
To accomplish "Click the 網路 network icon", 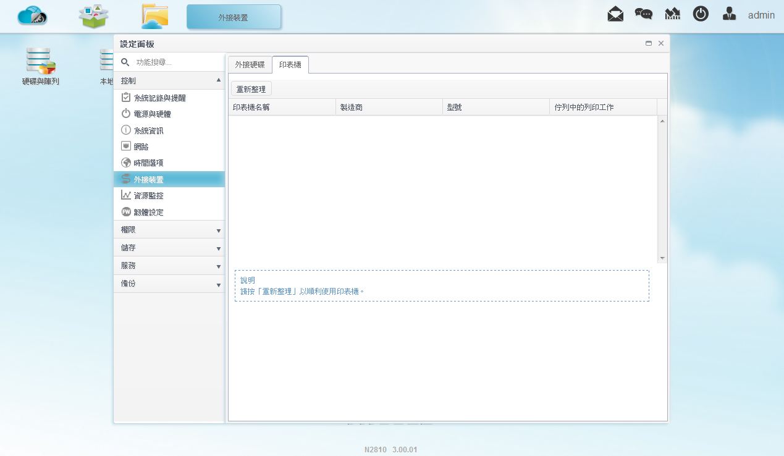I will click(x=126, y=146).
